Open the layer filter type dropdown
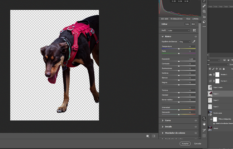 pyautogui.click(x=213, y=60)
